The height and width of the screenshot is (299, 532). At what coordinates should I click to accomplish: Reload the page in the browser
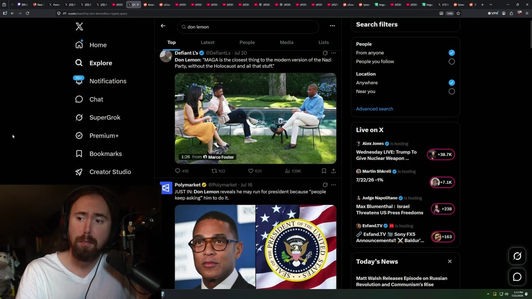(27, 13)
